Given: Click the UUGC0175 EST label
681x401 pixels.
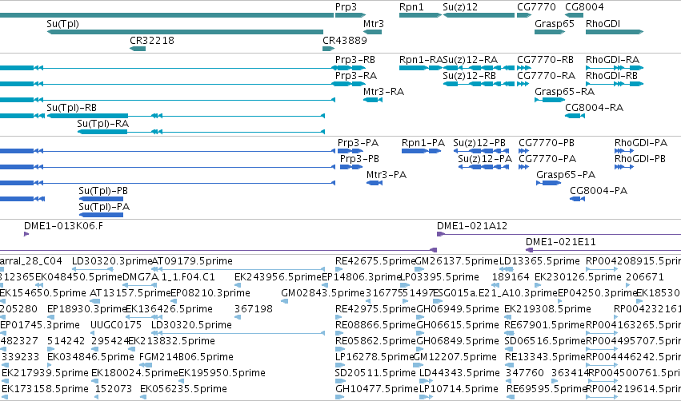Looking at the screenshot, I should click(x=115, y=324).
